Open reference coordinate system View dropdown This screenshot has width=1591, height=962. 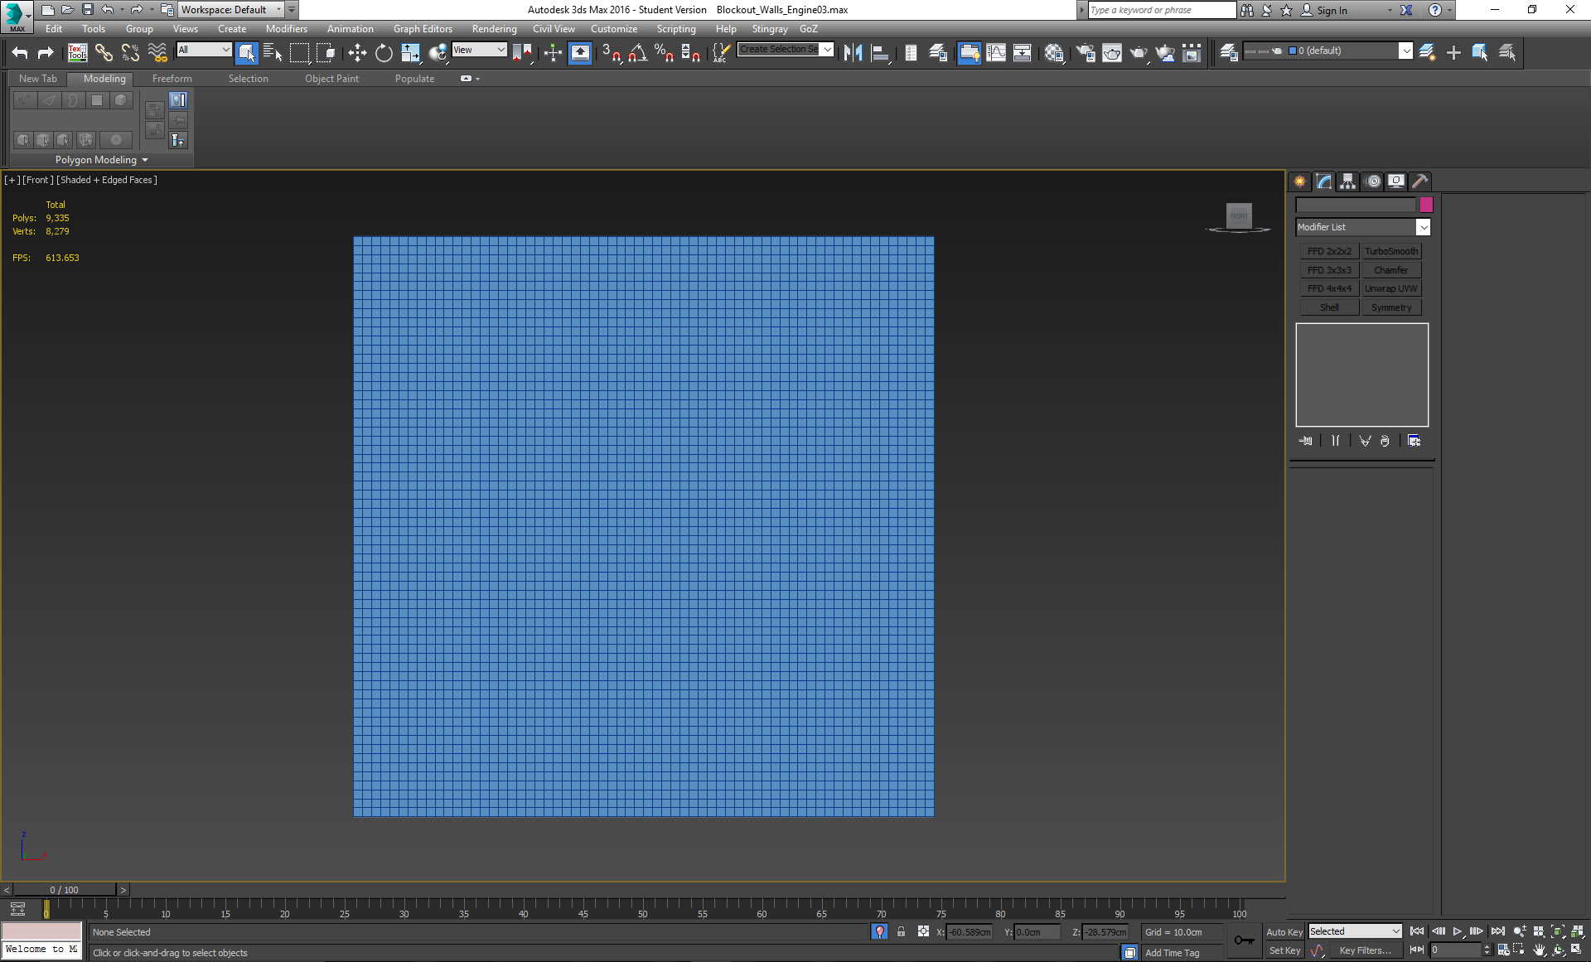click(x=479, y=50)
